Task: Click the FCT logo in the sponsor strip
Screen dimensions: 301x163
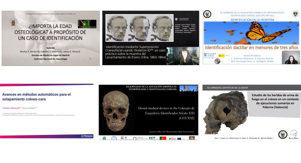Action: click(152, 138)
